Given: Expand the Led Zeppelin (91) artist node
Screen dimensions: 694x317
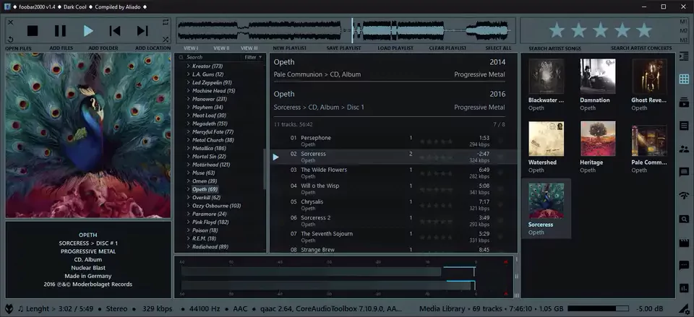Looking at the screenshot, I should 188,82.
